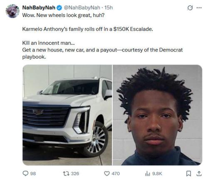This screenshot has height=181, width=208.
Task: Like the post with heart icon
Action: pyautogui.click(x=107, y=174)
